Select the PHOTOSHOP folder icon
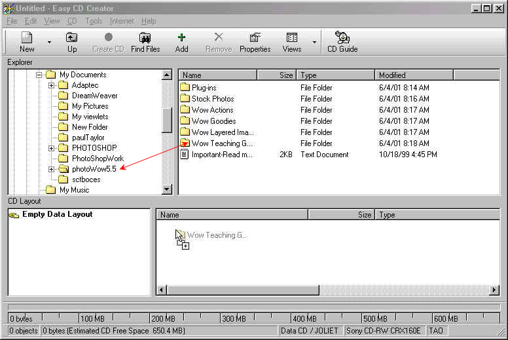Image resolution: width=508 pixels, height=340 pixels. pos(63,148)
